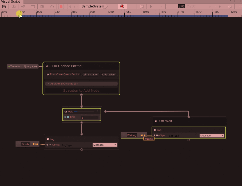Click the left Log node title

(52, 139)
